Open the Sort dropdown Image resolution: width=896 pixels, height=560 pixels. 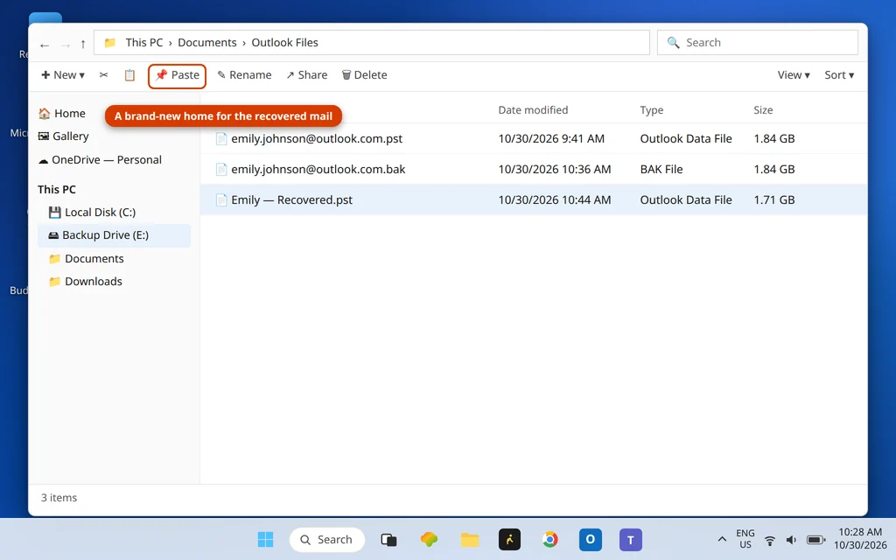coord(839,75)
